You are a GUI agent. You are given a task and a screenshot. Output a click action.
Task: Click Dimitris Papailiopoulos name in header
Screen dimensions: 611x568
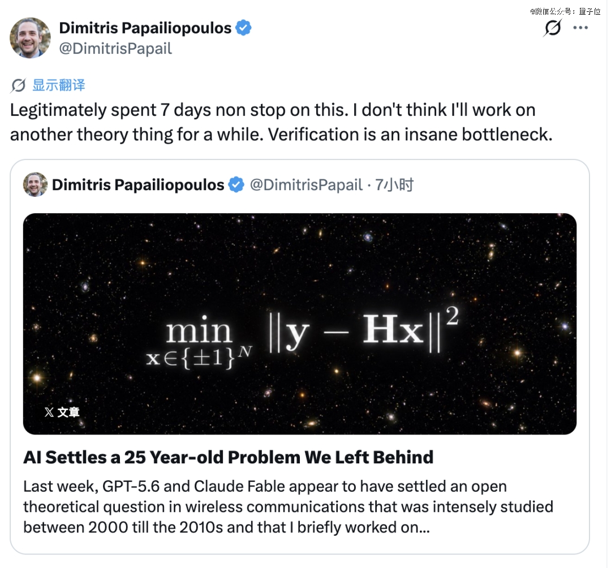tap(145, 28)
